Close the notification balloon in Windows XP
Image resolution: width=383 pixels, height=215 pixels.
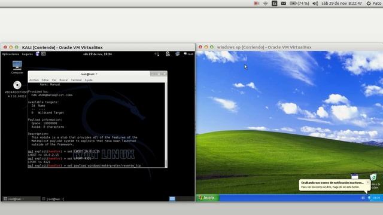click(x=367, y=182)
